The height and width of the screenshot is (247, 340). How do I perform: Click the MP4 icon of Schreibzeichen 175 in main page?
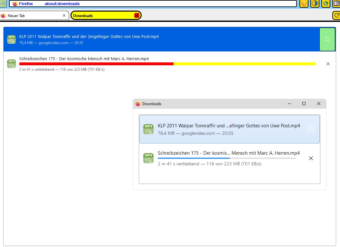coord(12,64)
